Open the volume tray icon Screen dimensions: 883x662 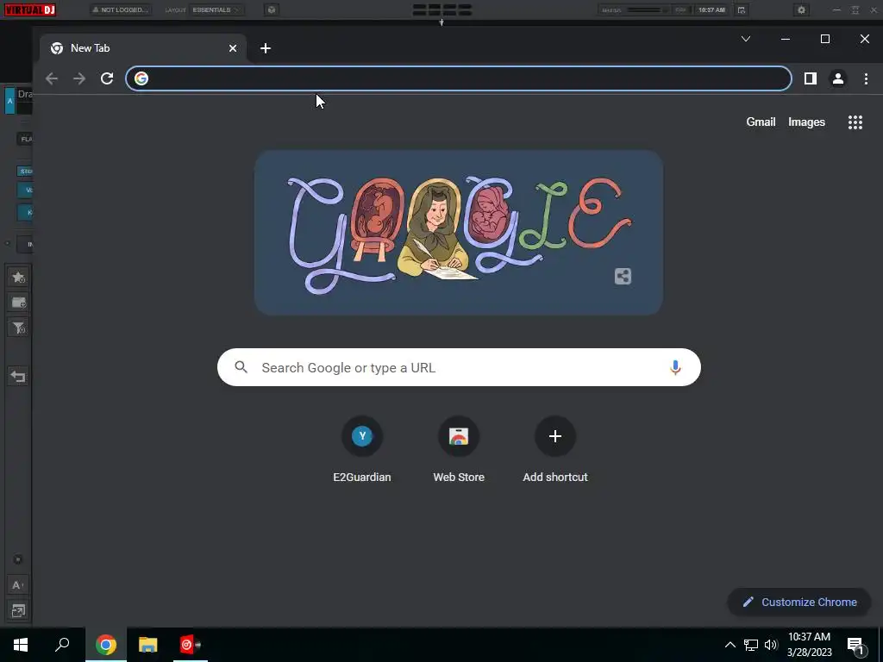pos(771,645)
